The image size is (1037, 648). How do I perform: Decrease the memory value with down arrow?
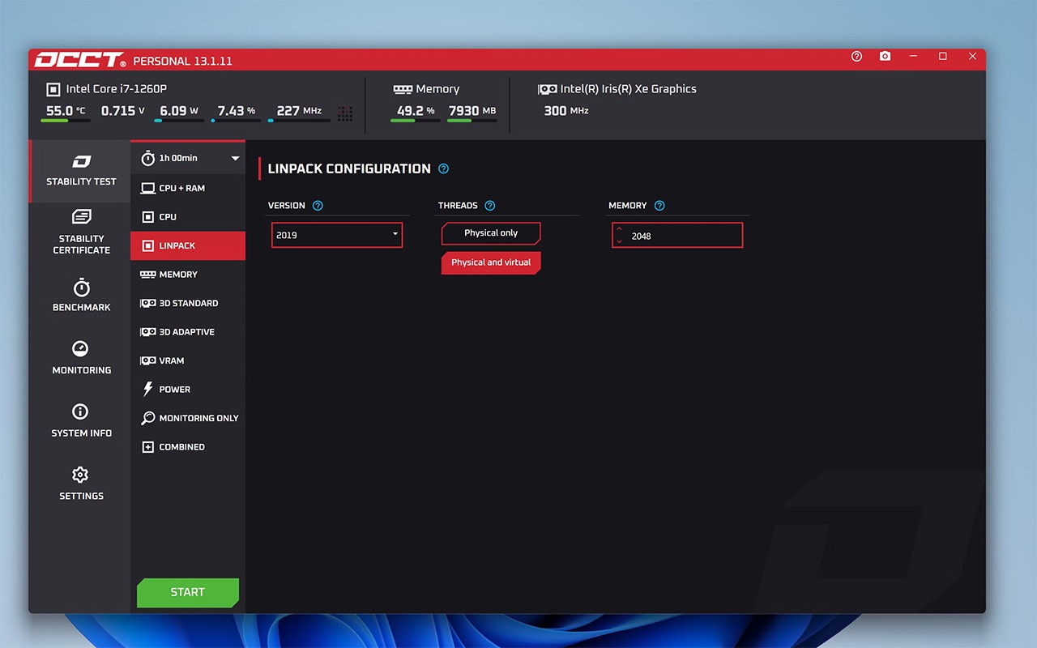pos(620,241)
